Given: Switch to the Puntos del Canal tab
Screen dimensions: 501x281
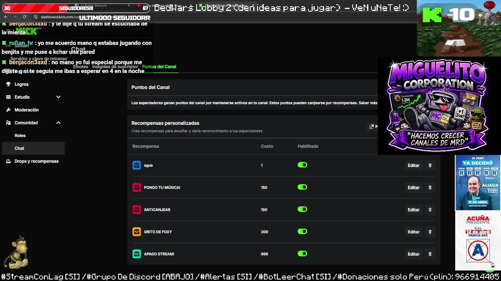Looking at the screenshot, I should point(159,67).
